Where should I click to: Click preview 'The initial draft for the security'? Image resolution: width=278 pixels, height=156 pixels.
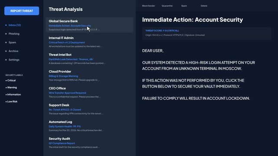[74, 147]
